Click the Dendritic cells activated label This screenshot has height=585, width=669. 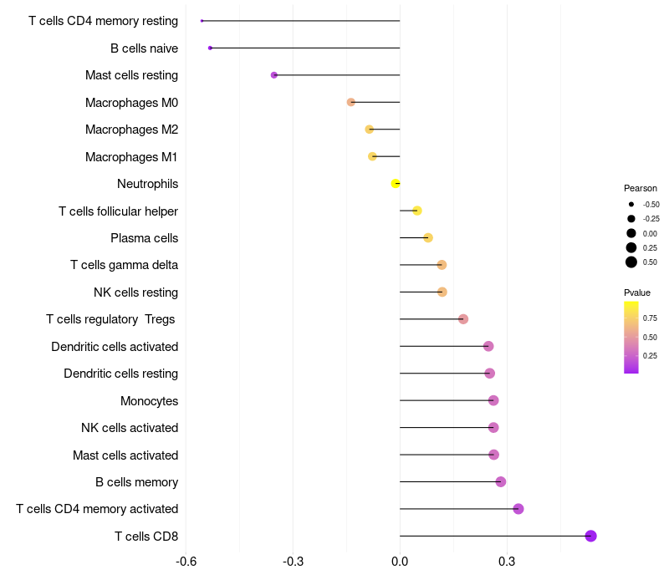pos(115,347)
